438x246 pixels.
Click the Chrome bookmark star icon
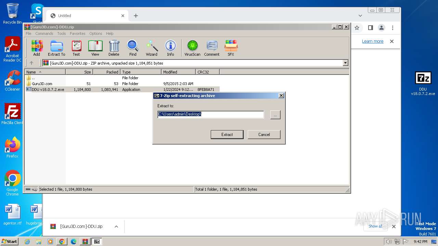pos(357,28)
